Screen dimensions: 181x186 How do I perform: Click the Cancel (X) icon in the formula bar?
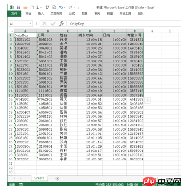point(45,24)
